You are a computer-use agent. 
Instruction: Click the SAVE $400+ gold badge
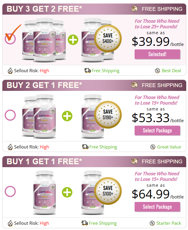pos(108,39)
